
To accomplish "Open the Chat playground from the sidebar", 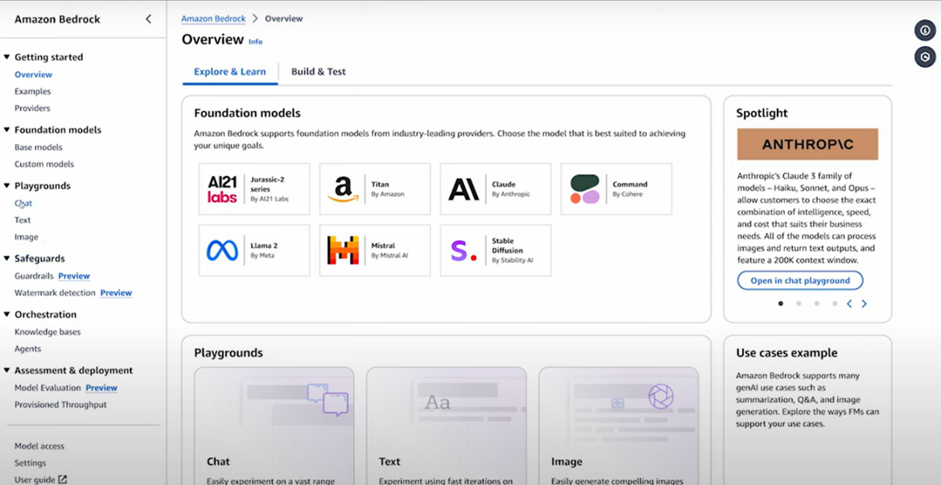I will [23, 203].
